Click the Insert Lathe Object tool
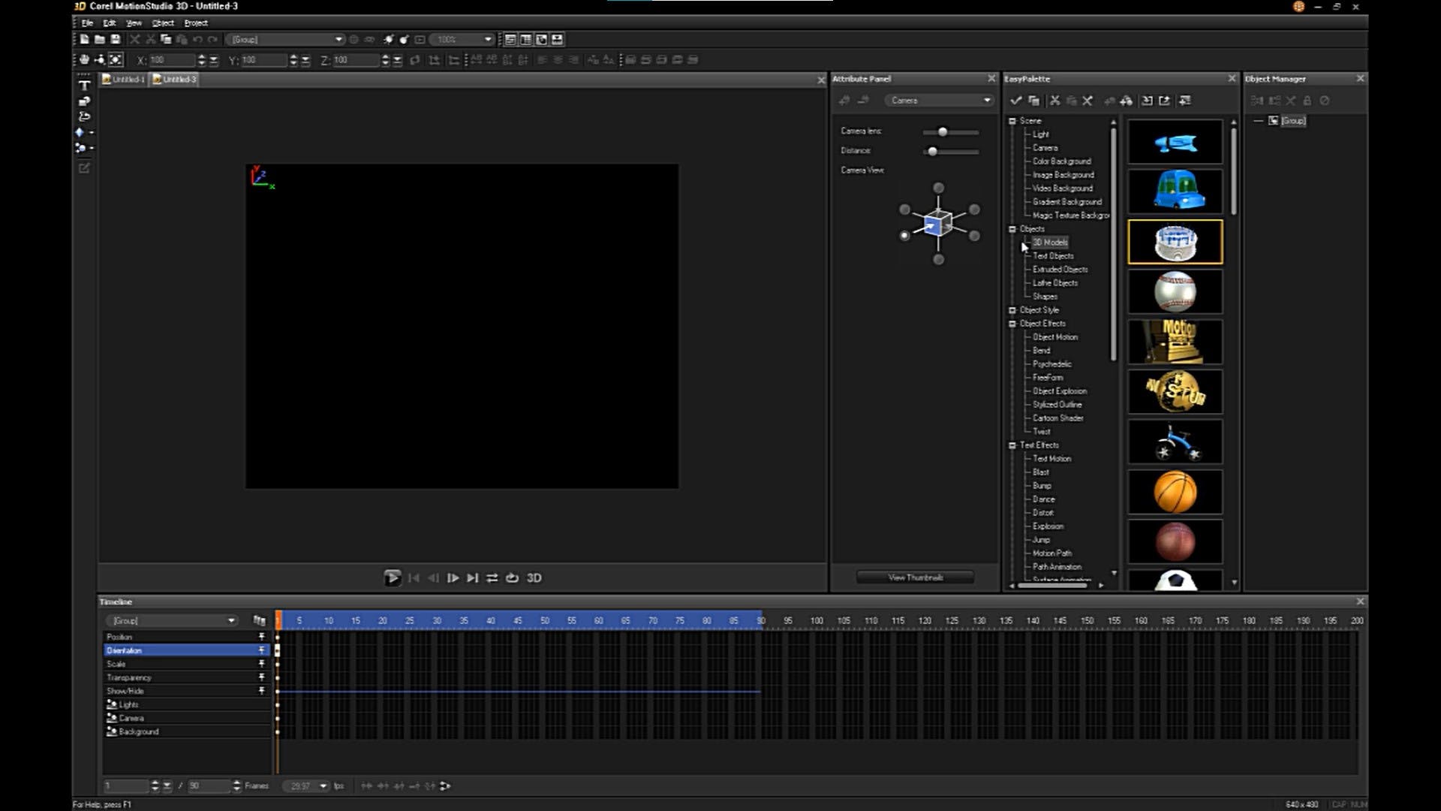The width and height of the screenshot is (1441, 811). pyautogui.click(x=84, y=116)
